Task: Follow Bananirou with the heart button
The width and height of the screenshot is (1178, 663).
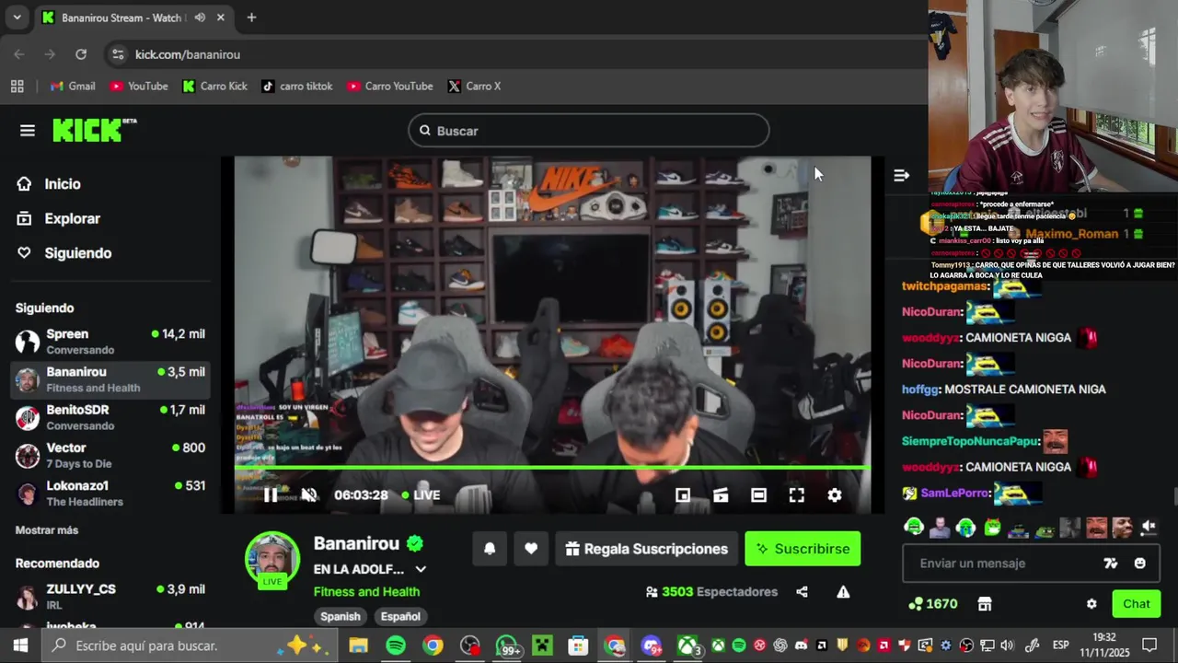Action: click(x=531, y=549)
